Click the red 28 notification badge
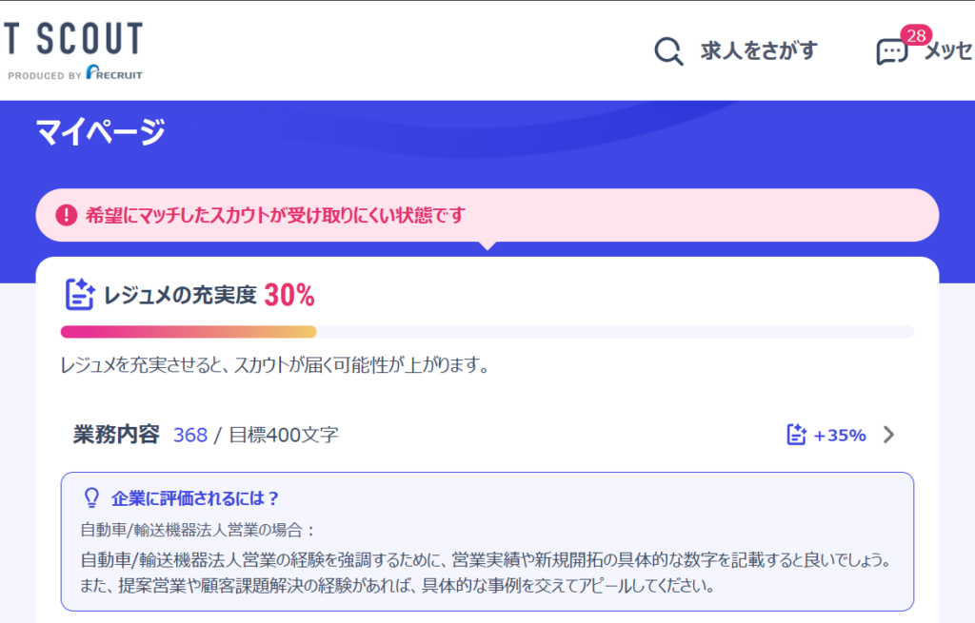The image size is (975, 623). 916,35
